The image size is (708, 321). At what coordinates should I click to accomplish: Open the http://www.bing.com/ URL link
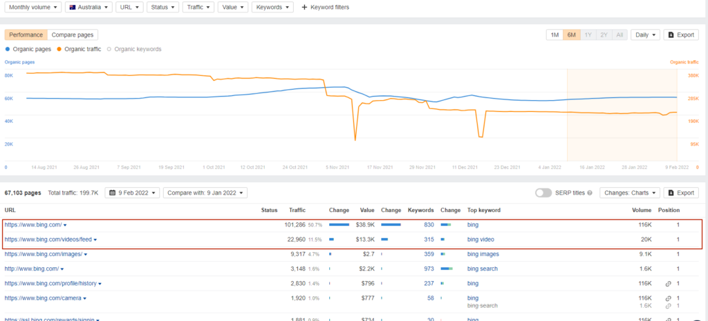click(32, 269)
